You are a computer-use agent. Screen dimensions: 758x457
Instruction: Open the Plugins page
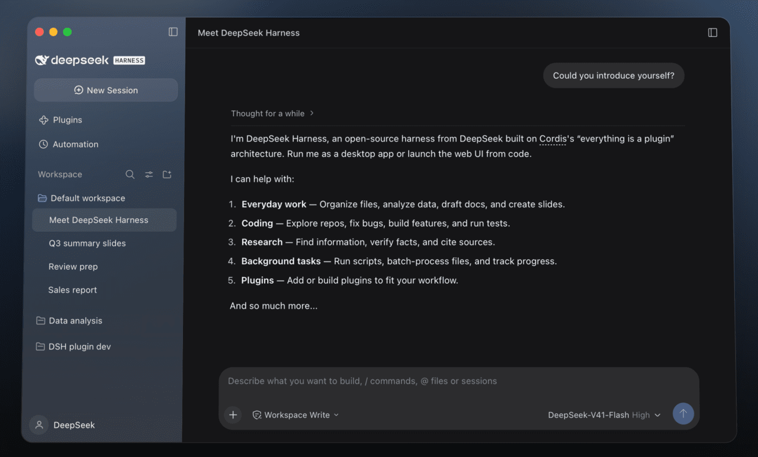60,120
